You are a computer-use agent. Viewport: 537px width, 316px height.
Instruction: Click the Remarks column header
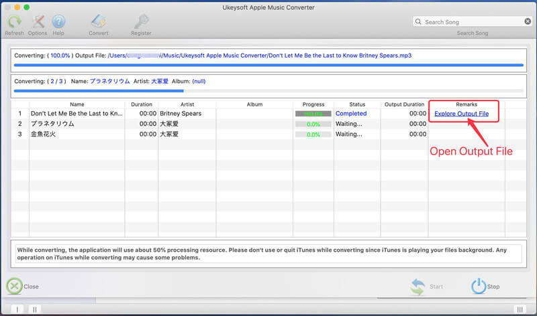[467, 104]
